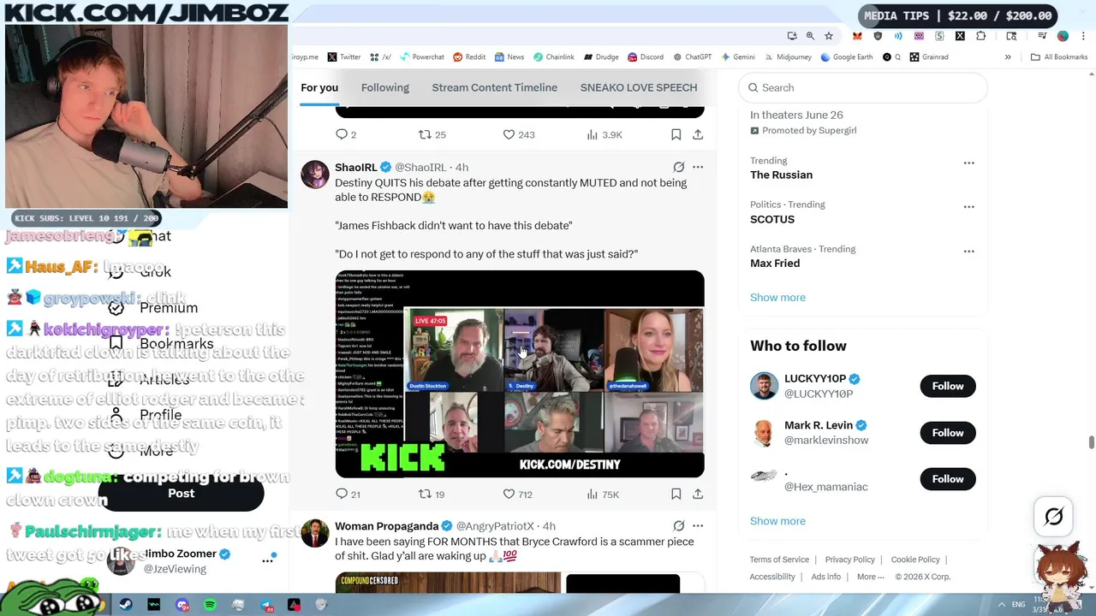
Task: Open the Gemini bookmark
Action: click(x=737, y=57)
